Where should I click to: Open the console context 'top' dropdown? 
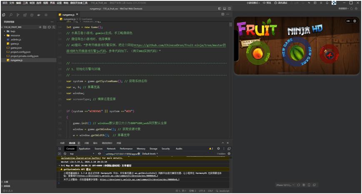82,154
